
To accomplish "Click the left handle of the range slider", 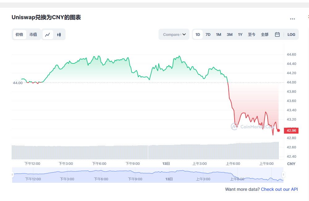I will point(12,175).
